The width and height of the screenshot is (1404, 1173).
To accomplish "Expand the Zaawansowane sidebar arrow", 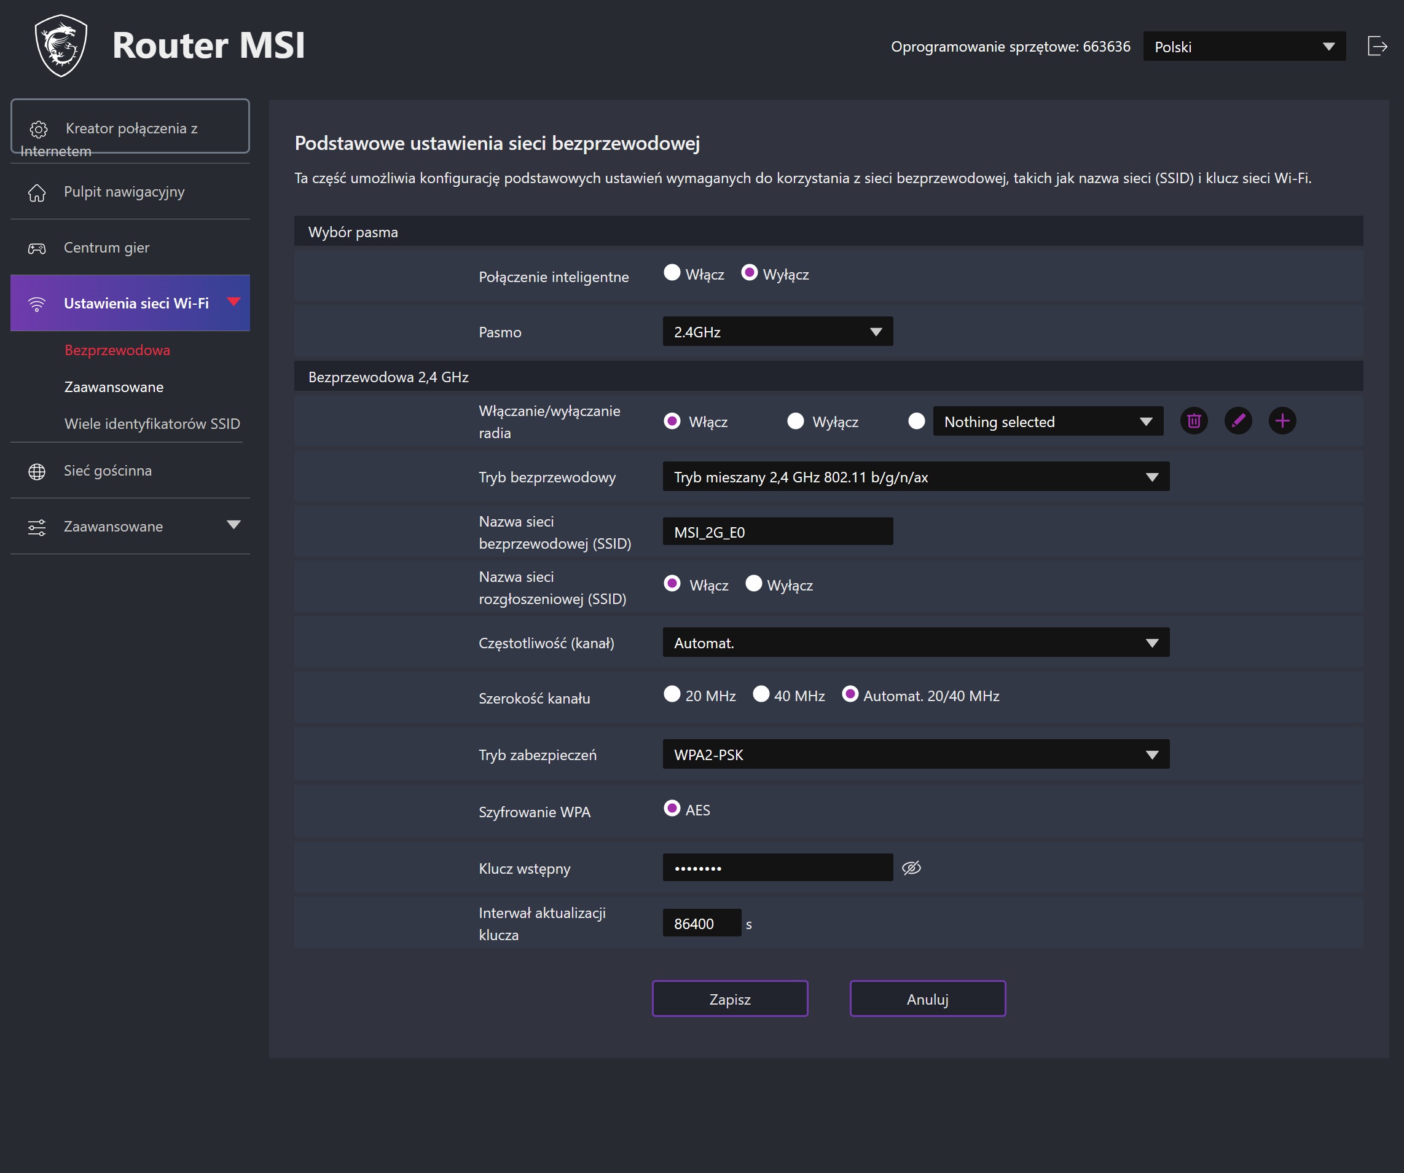I will 233,525.
